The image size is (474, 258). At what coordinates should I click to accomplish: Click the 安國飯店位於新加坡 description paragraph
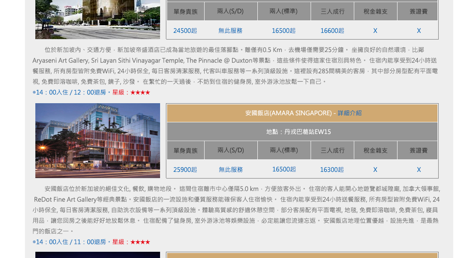pyautogui.click(x=236, y=210)
